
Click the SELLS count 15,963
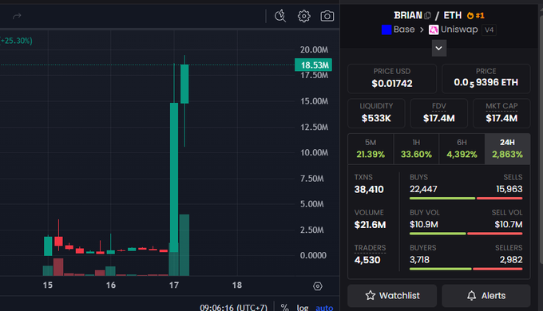[x=509, y=189]
